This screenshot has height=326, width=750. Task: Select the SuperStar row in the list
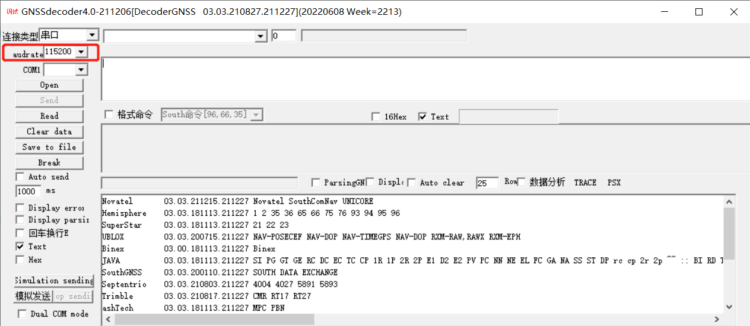pyautogui.click(x=412, y=225)
